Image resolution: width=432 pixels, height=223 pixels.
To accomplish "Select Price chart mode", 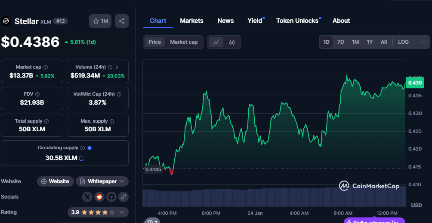I will [x=154, y=42].
